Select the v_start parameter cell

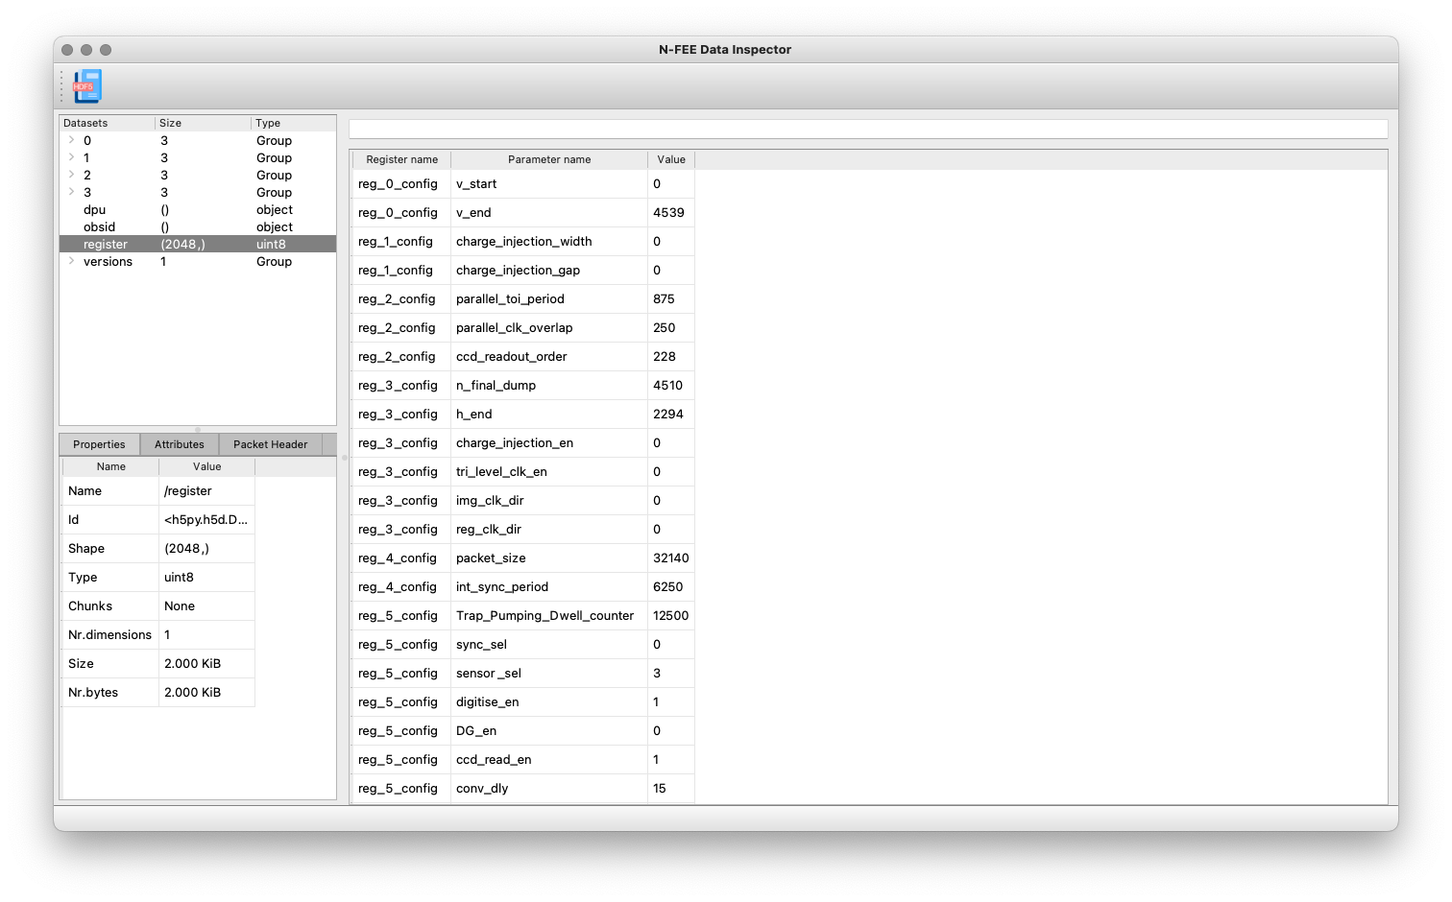pyautogui.click(x=549, y=184)
